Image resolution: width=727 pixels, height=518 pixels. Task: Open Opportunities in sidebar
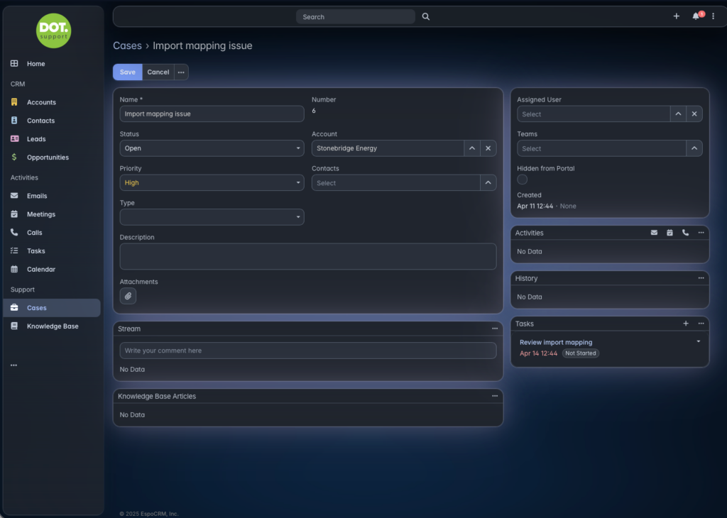coord(51,157)
